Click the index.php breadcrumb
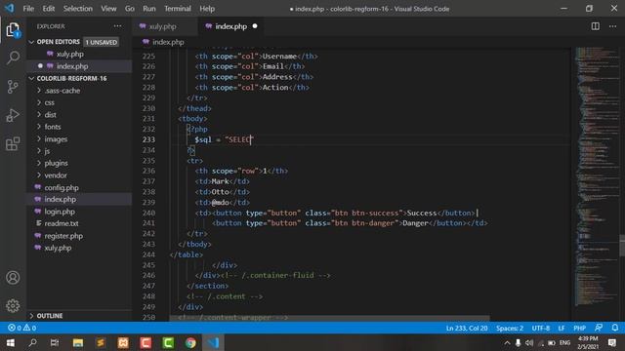Screen dimensions: 625x351 tap(163, 42)
